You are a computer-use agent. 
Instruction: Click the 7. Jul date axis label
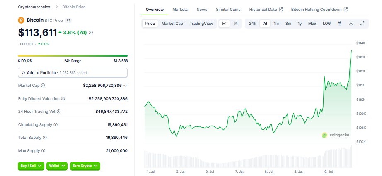click(x=239, y=171)
